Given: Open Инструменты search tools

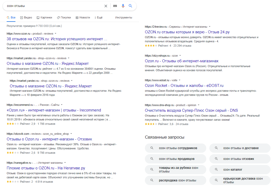Looking at the screenshot, I should (124, 18).
